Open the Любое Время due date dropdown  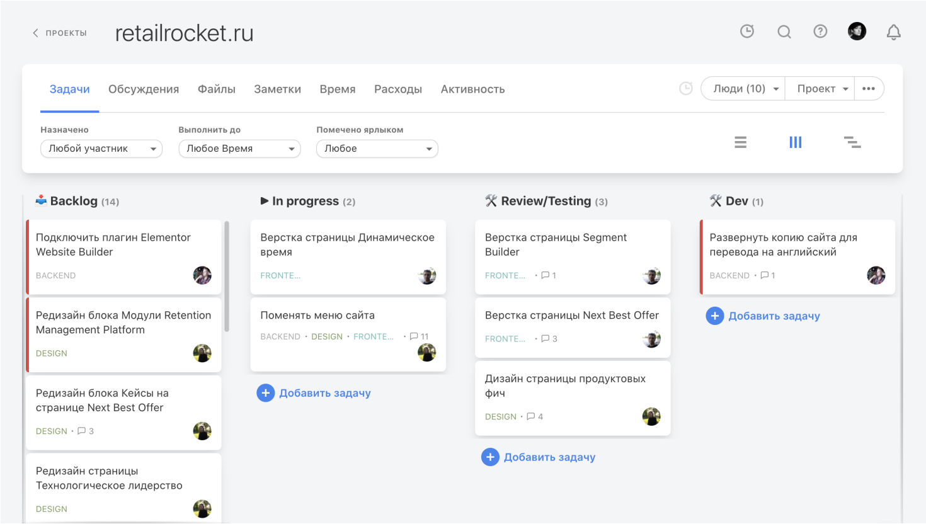(x=239, y=149)
